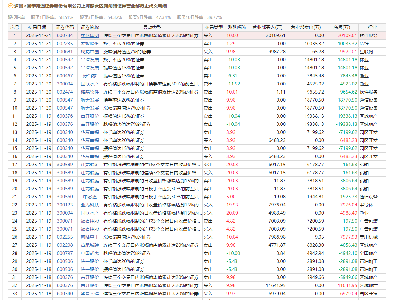This screenshot has height=300, width=397.
Task: Open 航天发展 link in row 10
Action: point(90,108)
